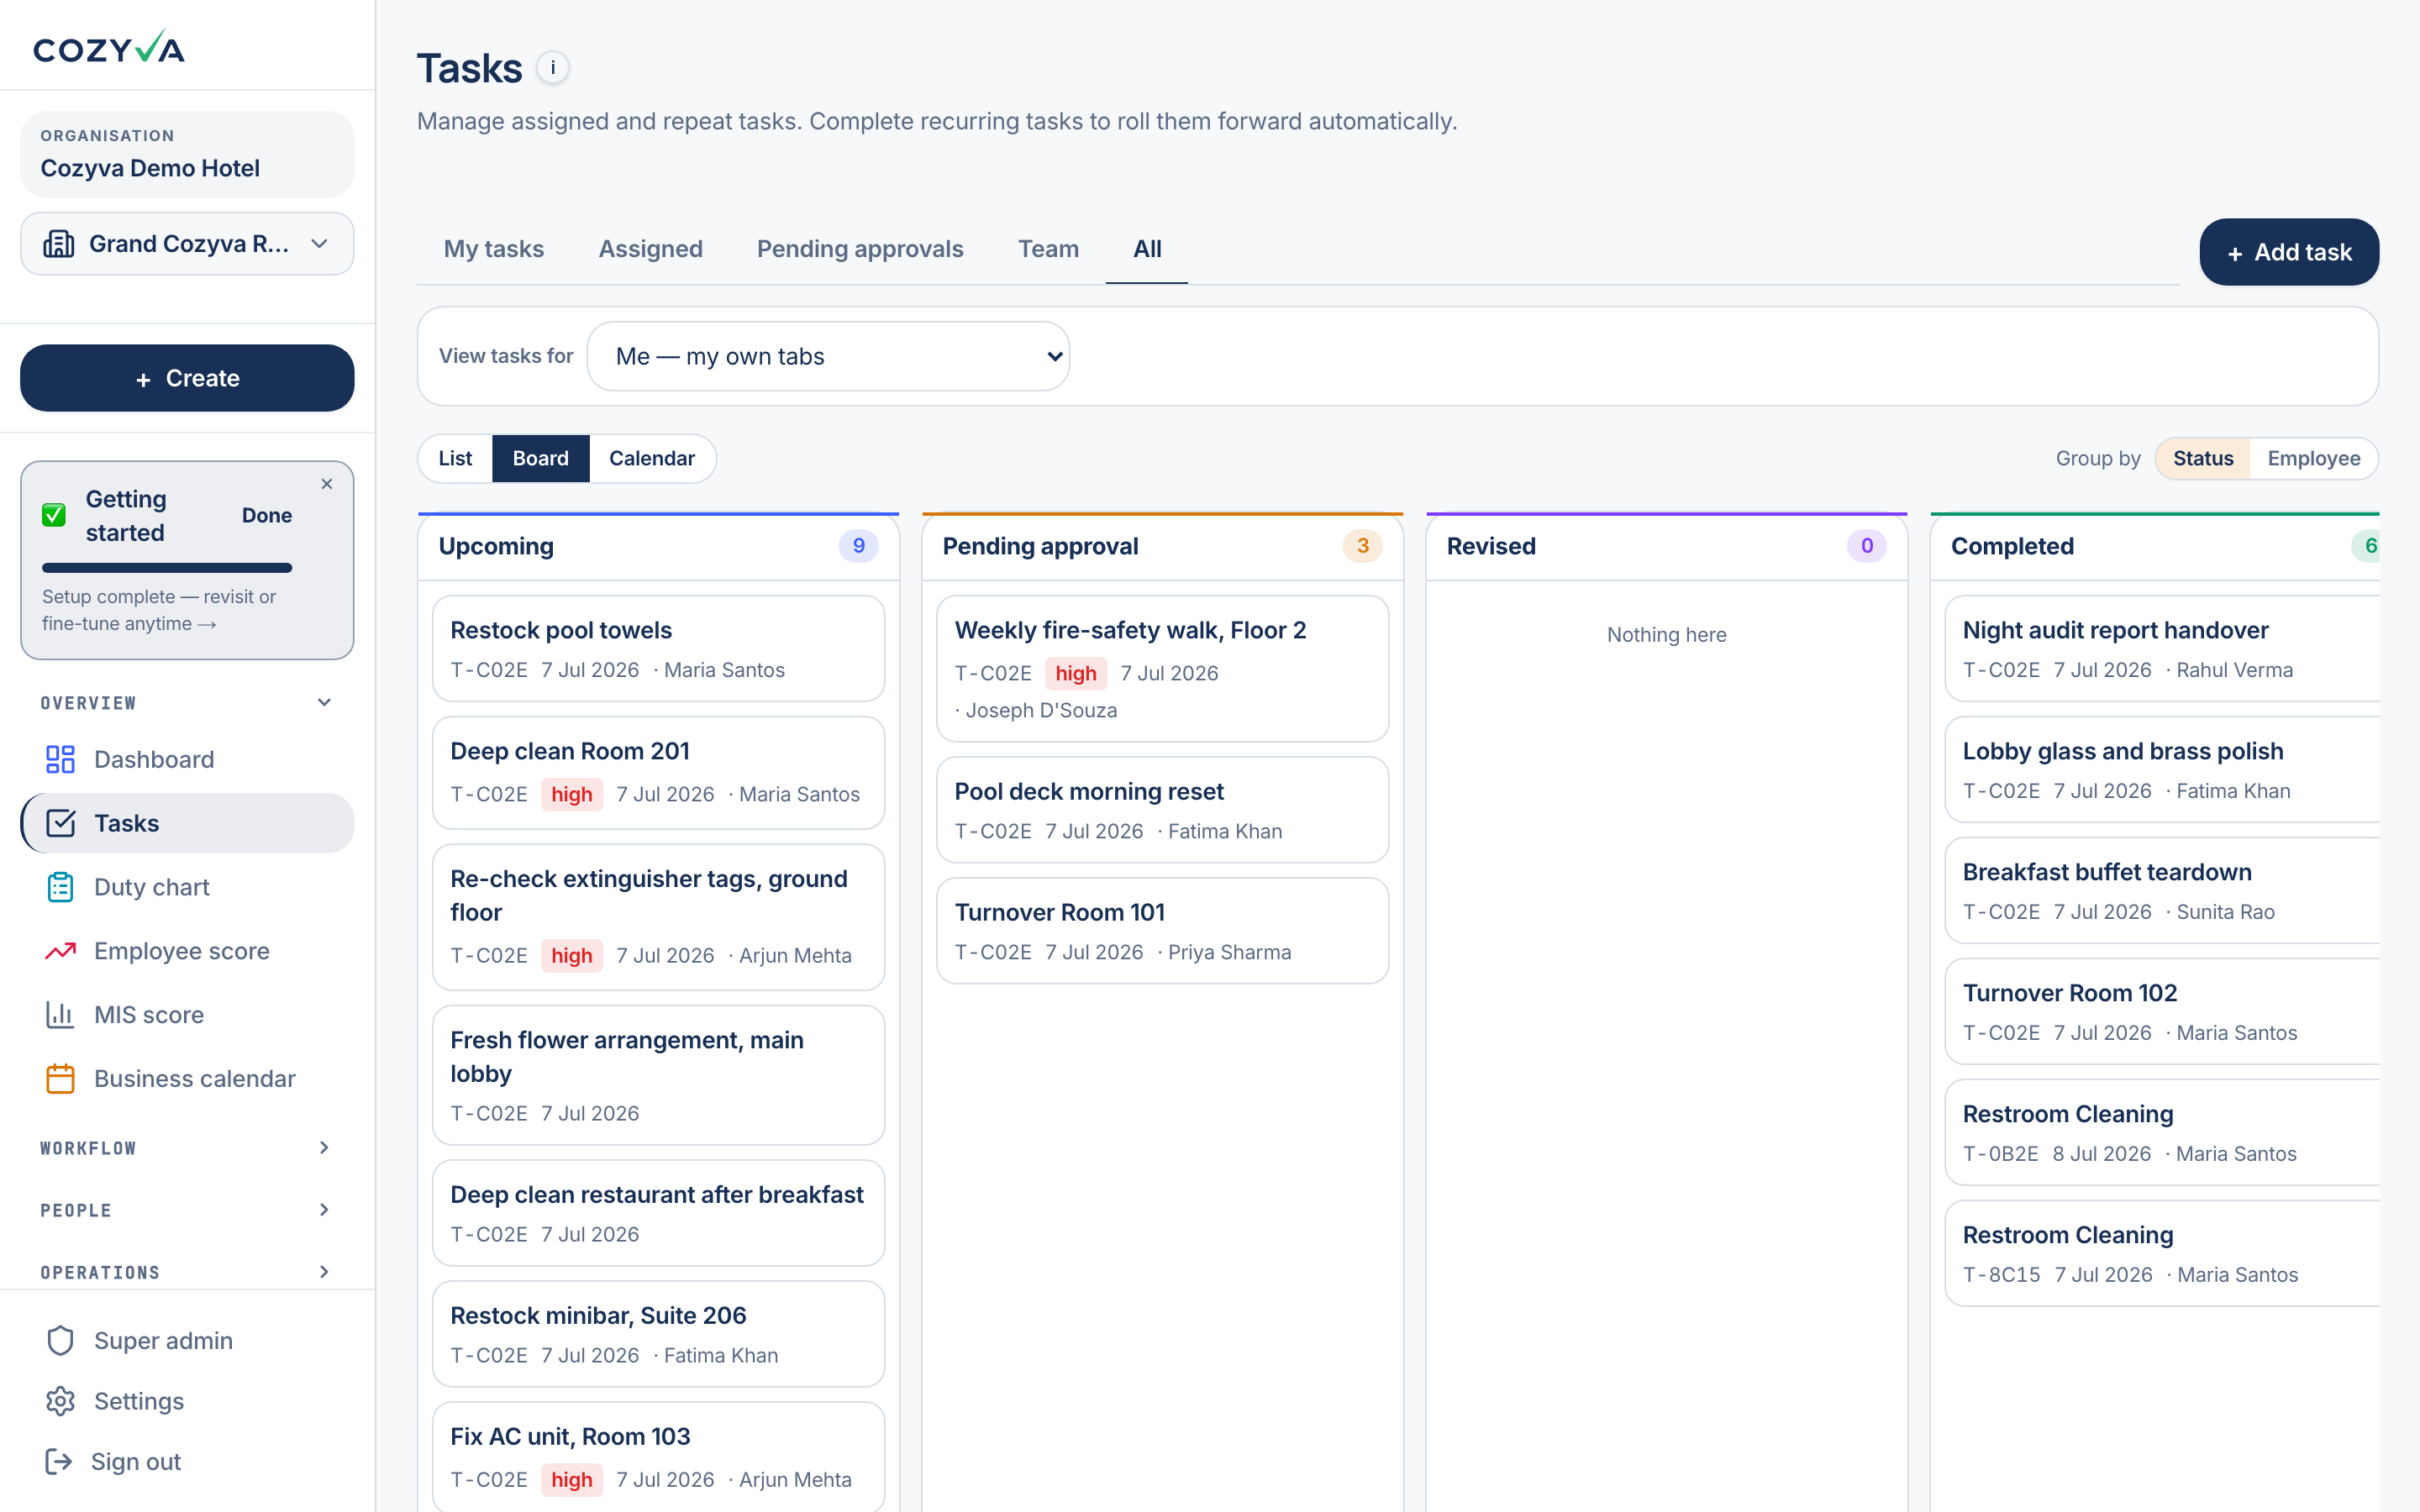Select the All tab
Screen dimensions: 2420x1512
(1147, 249)
